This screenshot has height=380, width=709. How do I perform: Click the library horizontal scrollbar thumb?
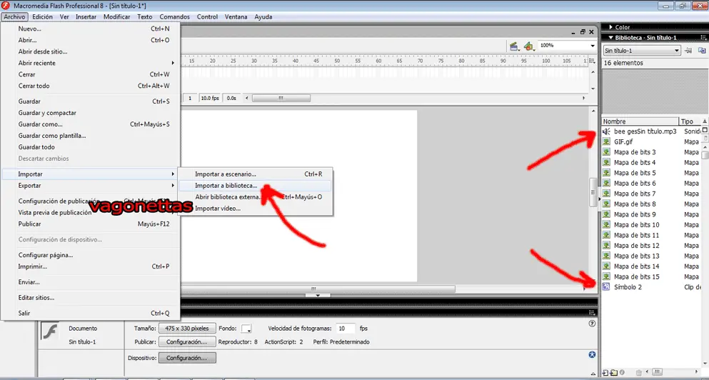click(658, 372)
